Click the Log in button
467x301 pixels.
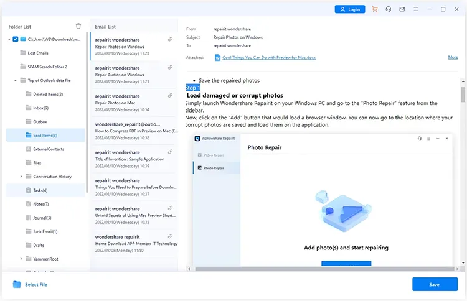pos(350,9)
